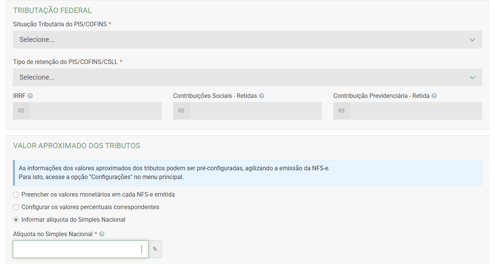Select Informar alíquota do Simples Nacional radio
The image size is (495, 264).
tap(16, 220)
